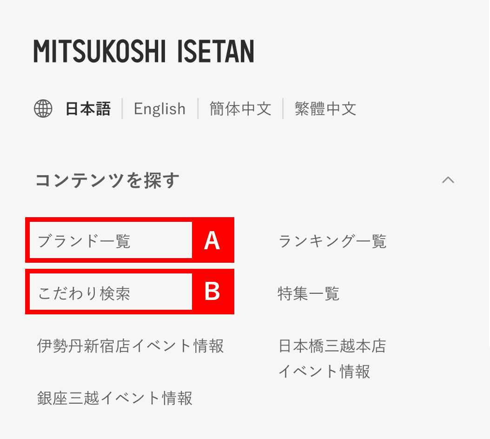The width and height of the screenshot is (490, 439).
Task: Open 伊勢丹新宿店イベント情報
Action: point(130,346)
